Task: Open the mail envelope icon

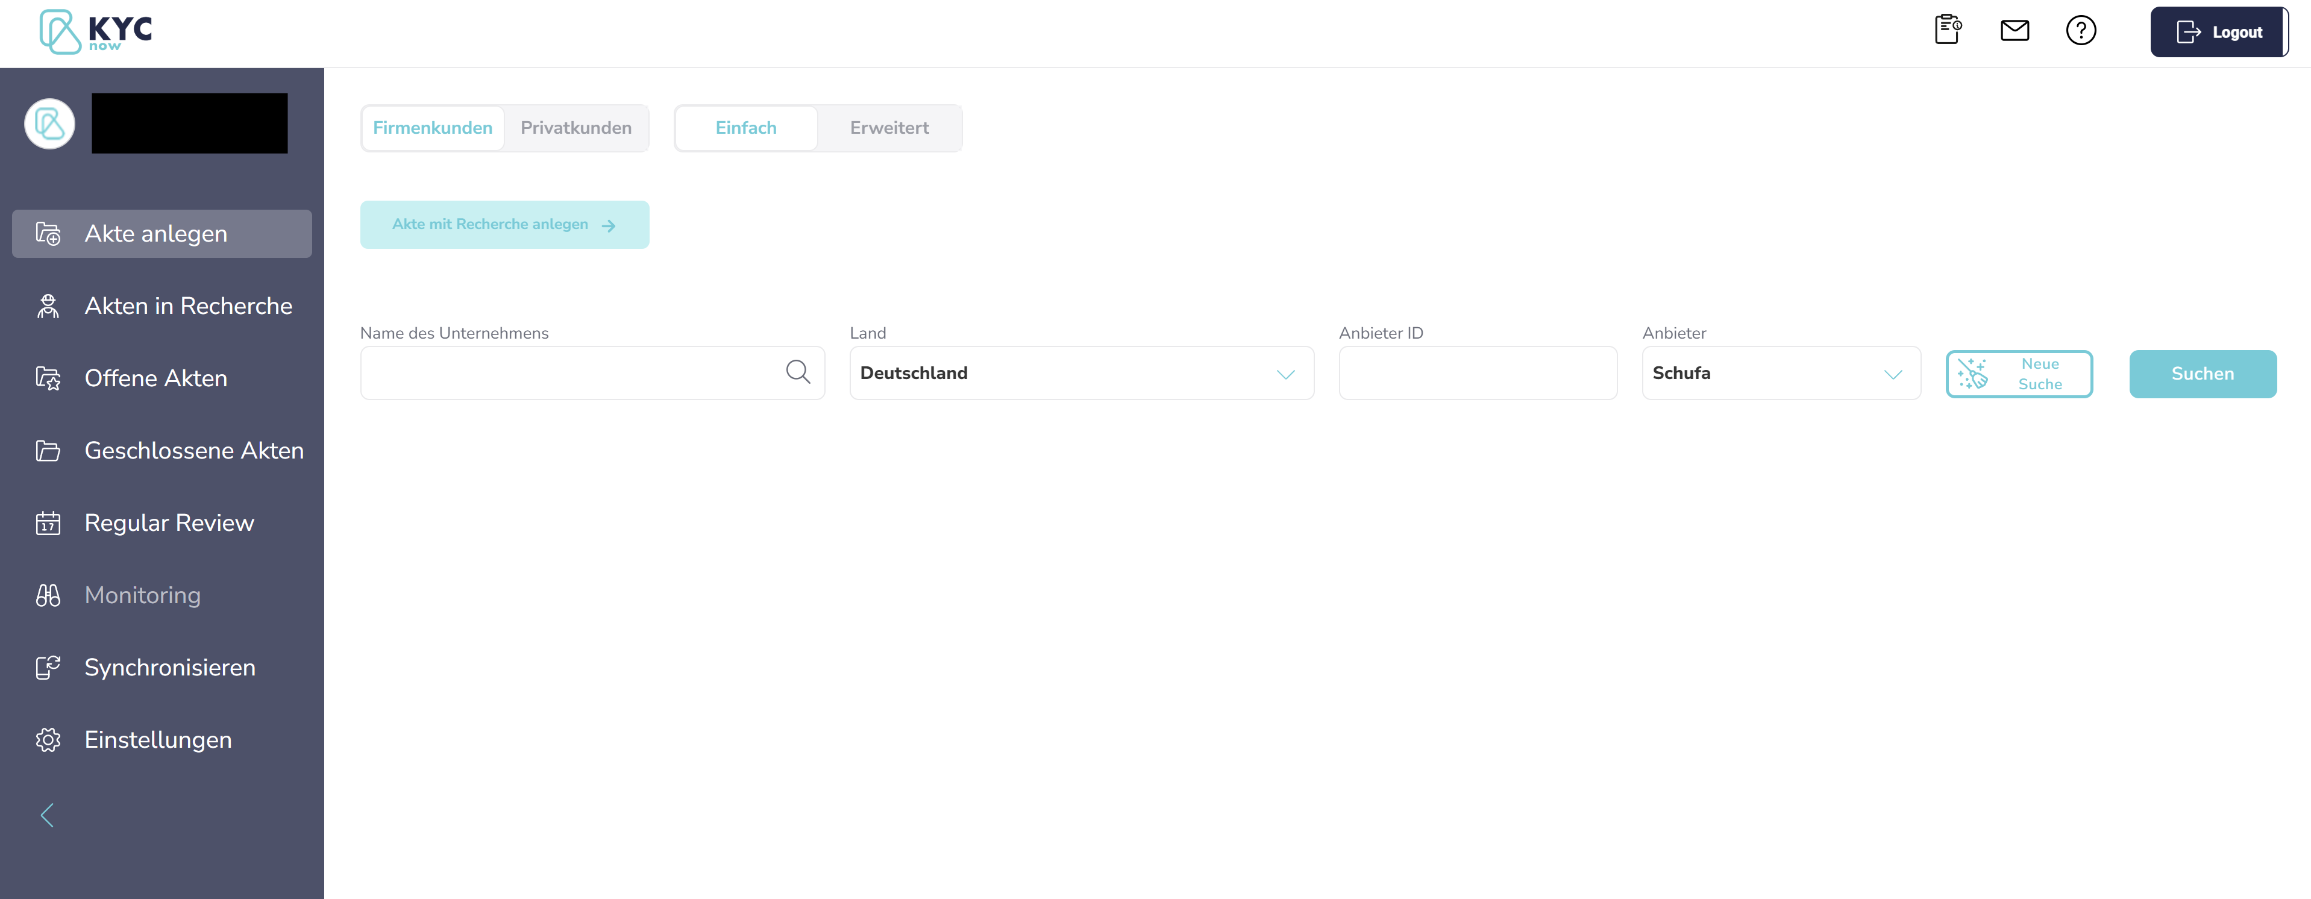Action: [x=2014, y=31]
